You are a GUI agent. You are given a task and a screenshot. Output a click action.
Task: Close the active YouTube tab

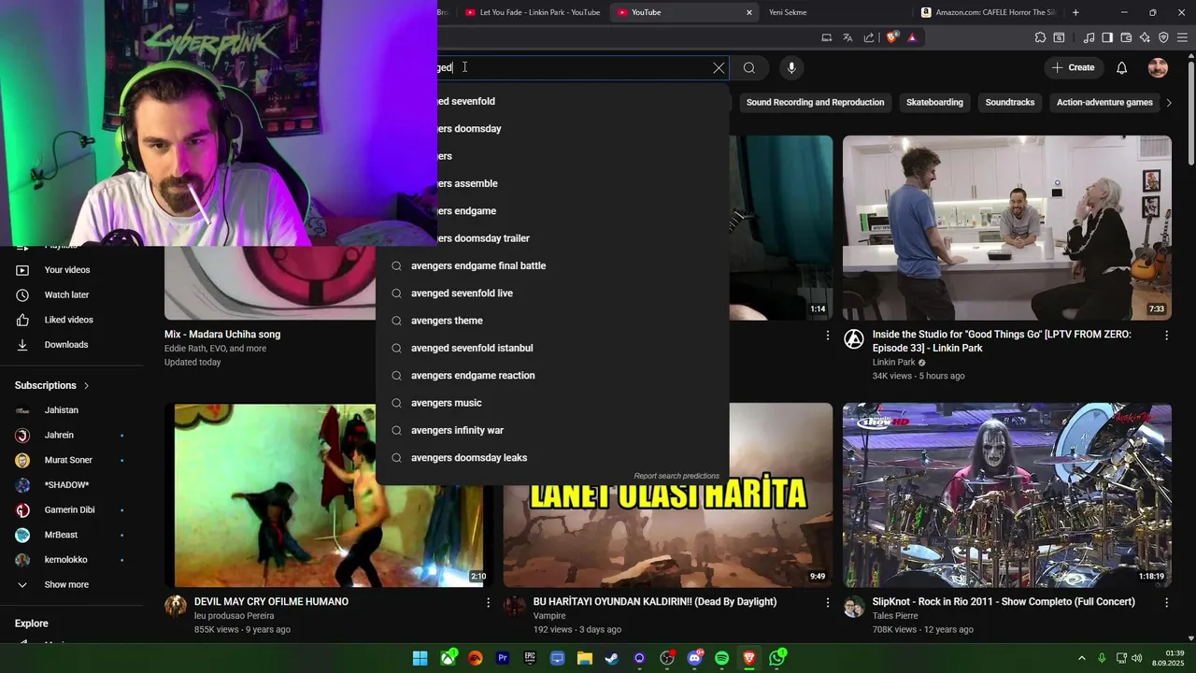[748, 12]
